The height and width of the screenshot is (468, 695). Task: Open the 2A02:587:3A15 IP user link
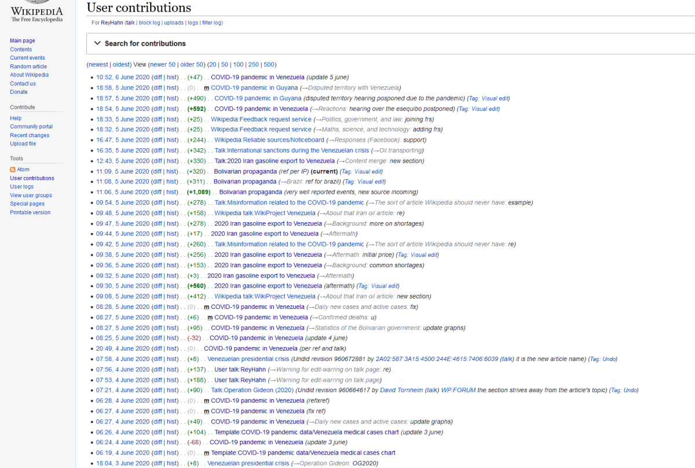pyautogui.click(x=437, y=359)
